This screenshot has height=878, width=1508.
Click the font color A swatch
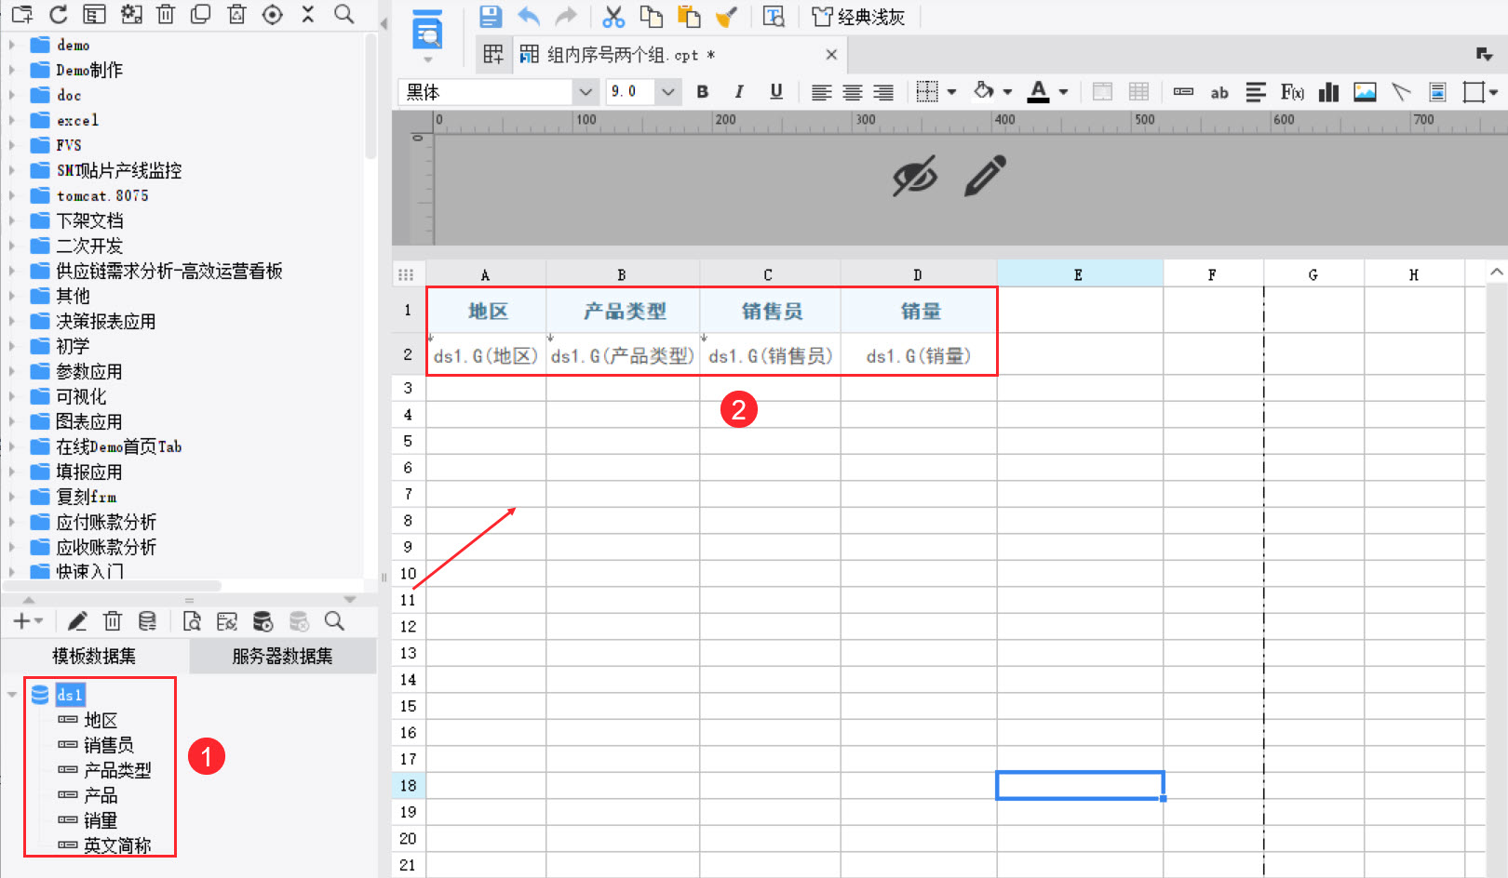(x=1038, y=91)
